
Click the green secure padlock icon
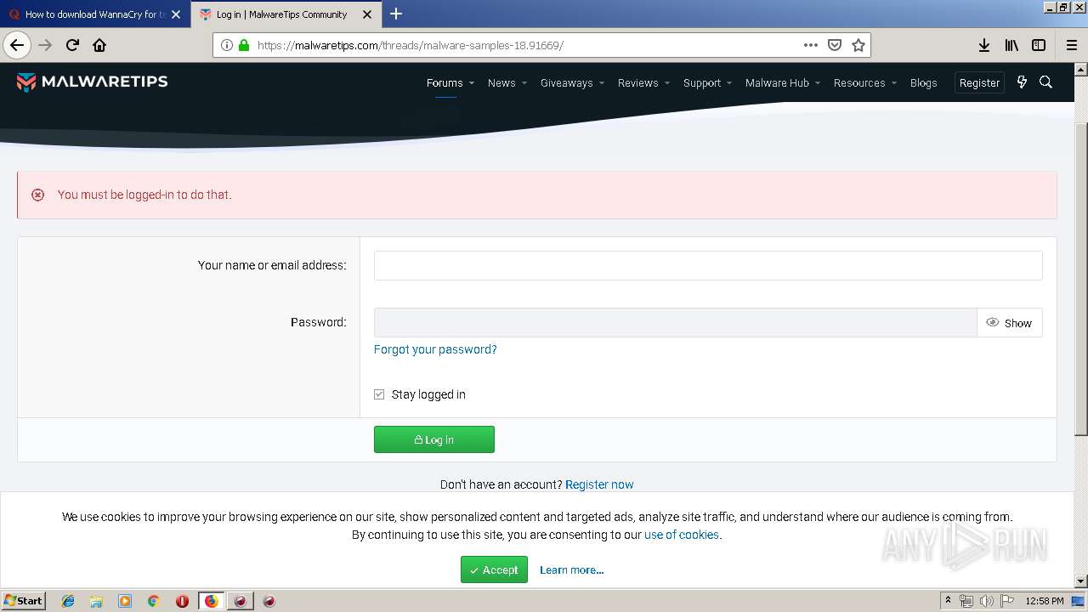coord(244,45)
